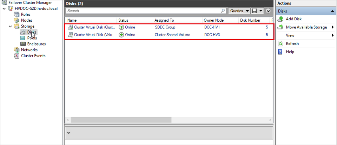Collapse the HVDOC-S2D.hvdoc.local cluster node
Screen dimensions: 337x145
pyautogui.click(x=4, y=9)
